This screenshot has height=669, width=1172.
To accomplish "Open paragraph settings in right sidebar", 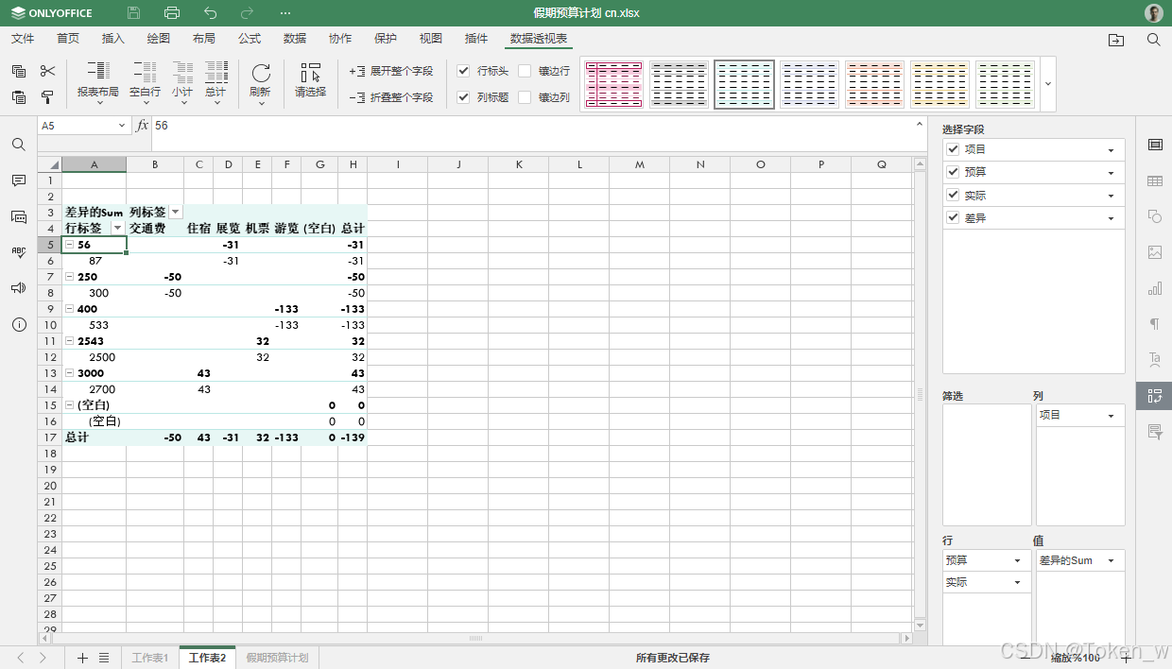I will [1154, 324].
